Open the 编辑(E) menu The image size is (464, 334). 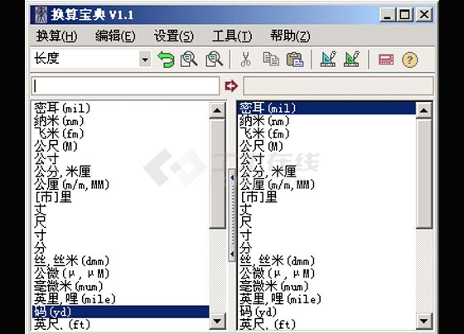[x=115, y=36]
